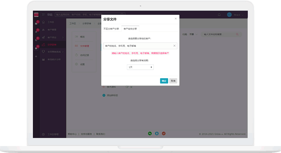Click the clear X in customer input
The height and width of the screenshot is (153, 281).
pyautogui.click(x=174, y=46)
